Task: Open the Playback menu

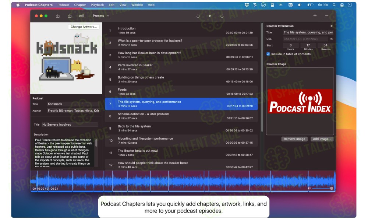Action: tap(97, 5)
